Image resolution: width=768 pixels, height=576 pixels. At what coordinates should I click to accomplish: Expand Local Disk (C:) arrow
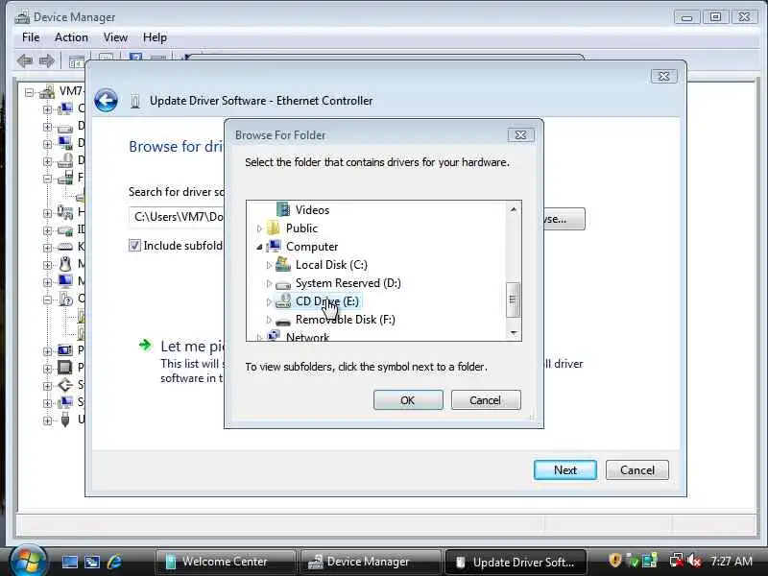(x=269, y=266)
